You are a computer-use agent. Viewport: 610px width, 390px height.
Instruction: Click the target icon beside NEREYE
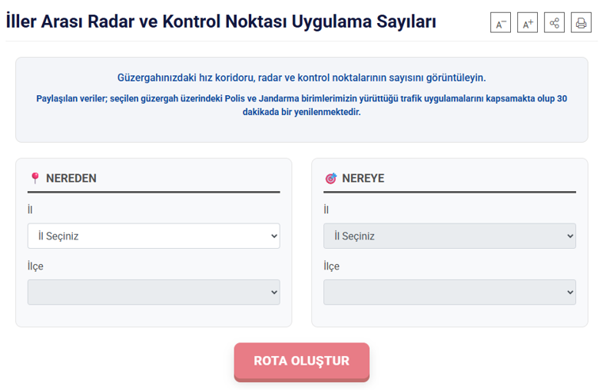(x=330, y=178)
